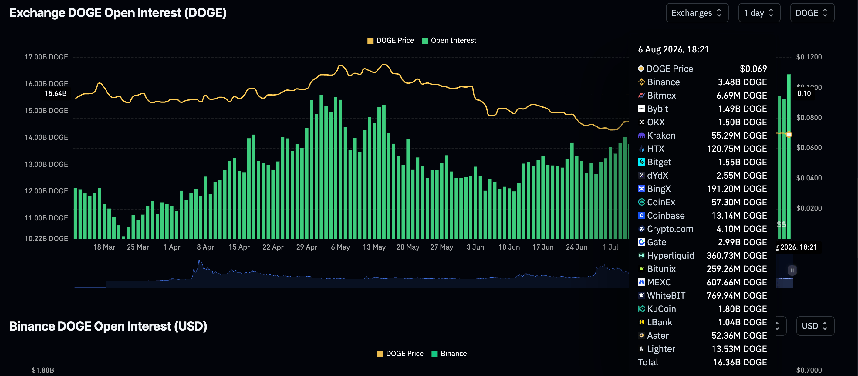858x376 pixels.
Task: Click the Aster exchange icon
Action: click(x=641, y=335)
